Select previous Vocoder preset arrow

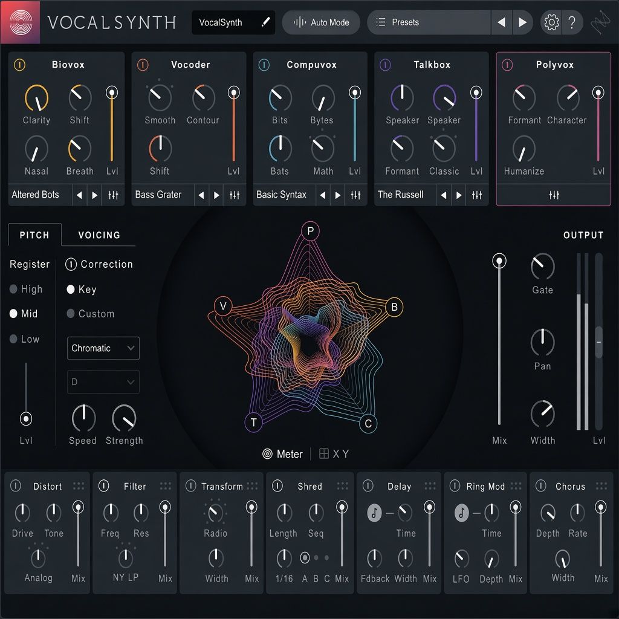[201, 195]
